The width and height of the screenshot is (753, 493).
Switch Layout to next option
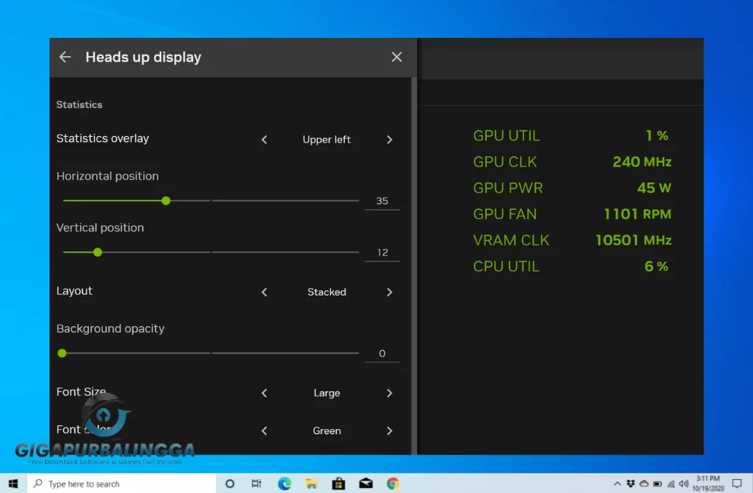click(x=389, y=292)
